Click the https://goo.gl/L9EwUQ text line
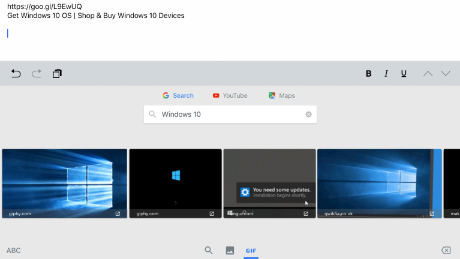Viewport: 460px width, 259px height. point(44,7)
